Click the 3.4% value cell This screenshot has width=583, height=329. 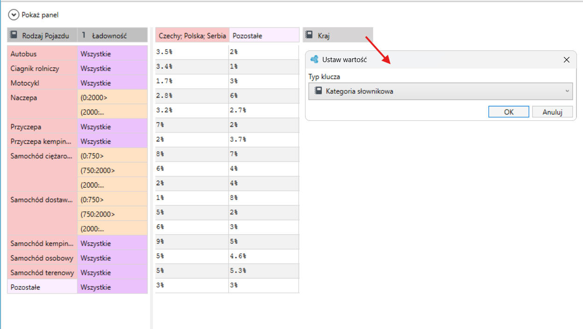192,67
